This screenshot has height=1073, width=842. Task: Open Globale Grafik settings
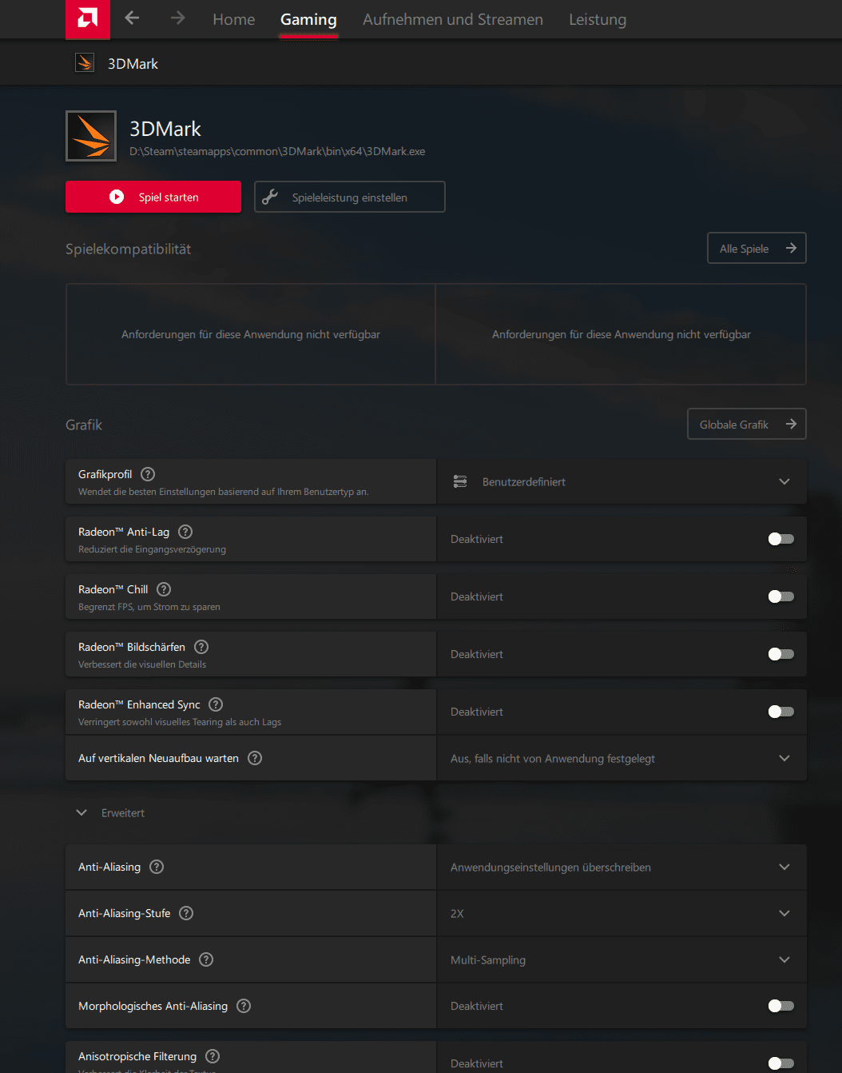point(747,424)
